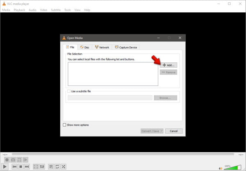Close the VLC media player window

click(240, 4)
